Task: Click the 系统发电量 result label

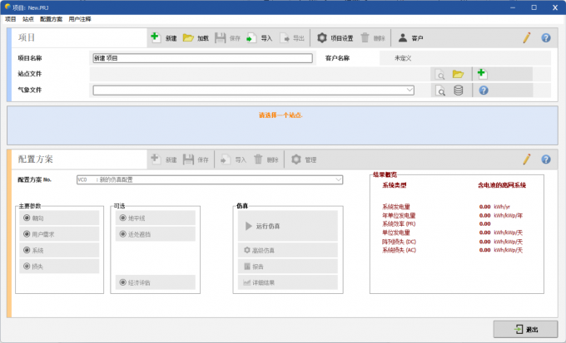Action: [396, 207]
